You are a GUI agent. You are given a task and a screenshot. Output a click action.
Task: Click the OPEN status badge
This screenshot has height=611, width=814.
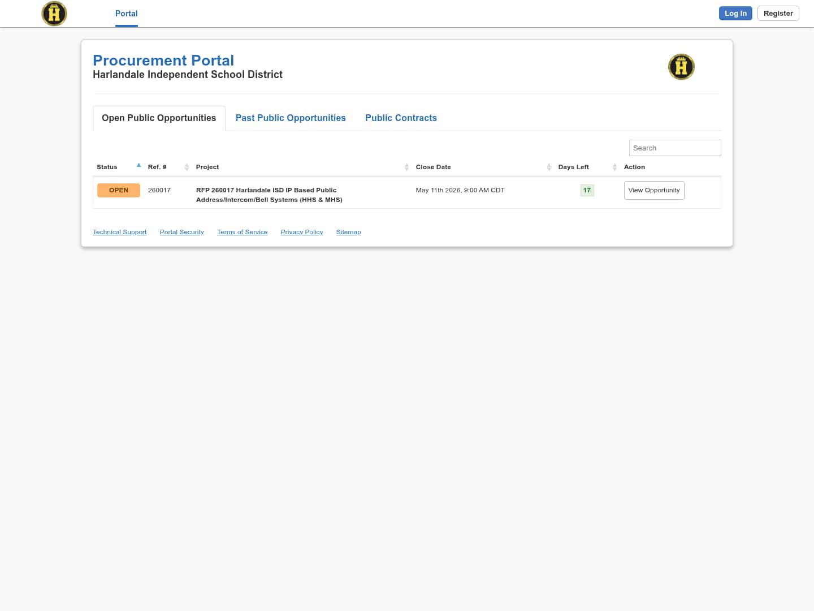pos(119,190)
